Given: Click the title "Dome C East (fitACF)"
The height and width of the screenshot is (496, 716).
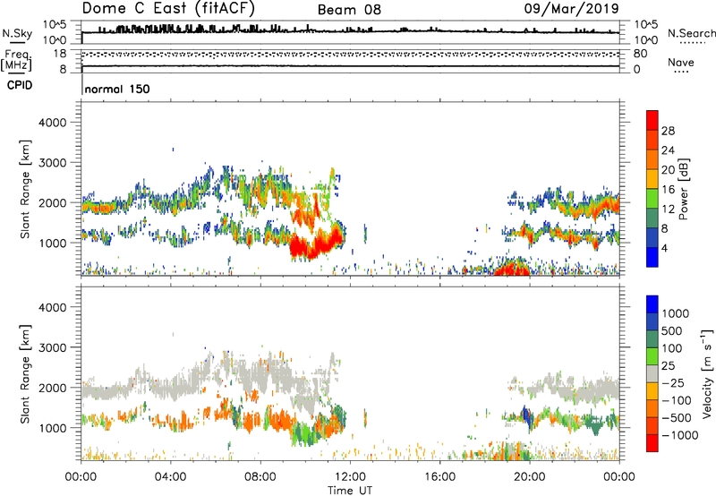Looking at the screenshot, I should 168,8.
